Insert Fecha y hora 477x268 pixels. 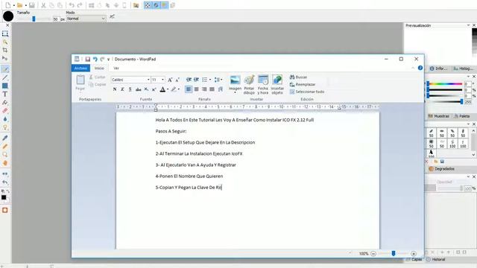click(263, 85)
